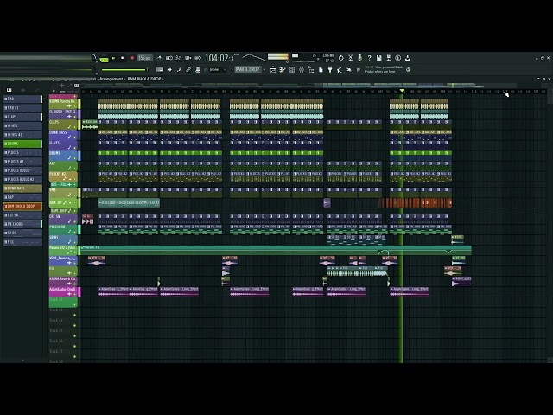
Task: Toggle the metronome icon
Action: pyautogui.click(x=160, y=58)
